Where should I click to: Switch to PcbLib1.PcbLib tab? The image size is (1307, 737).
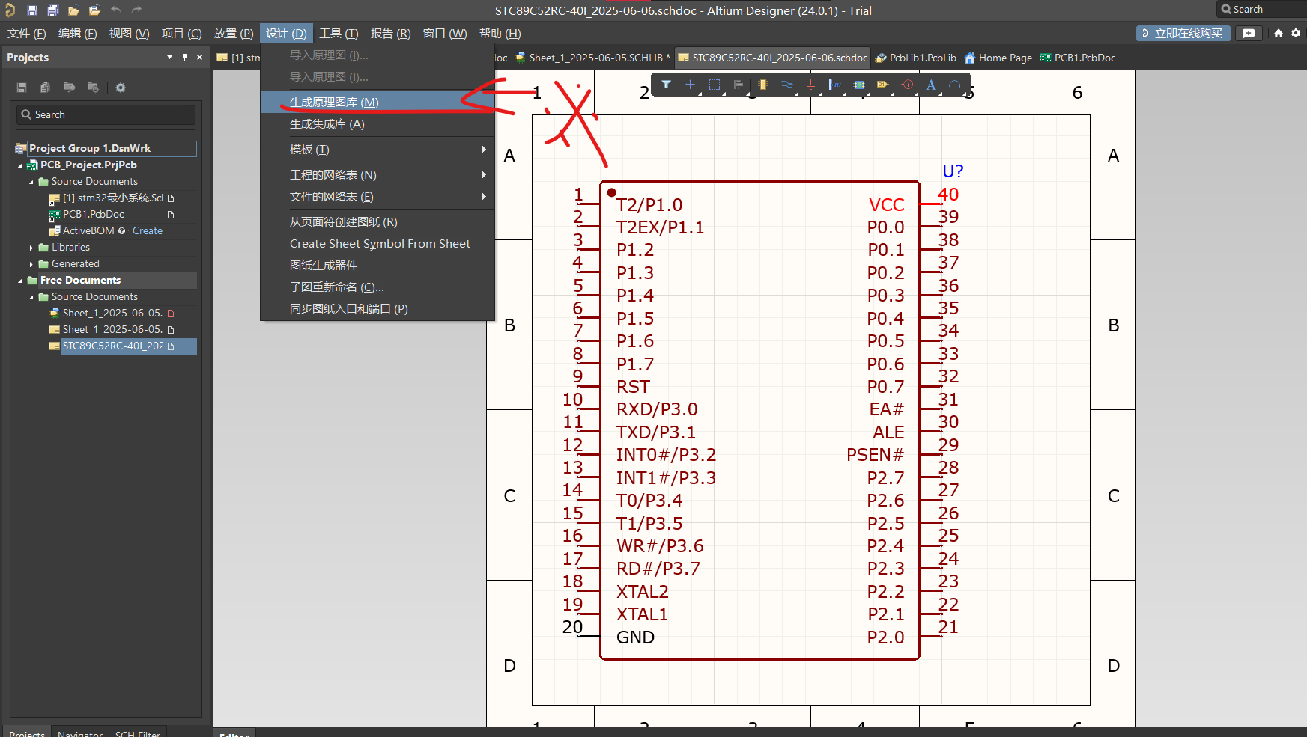pos(915,58)
